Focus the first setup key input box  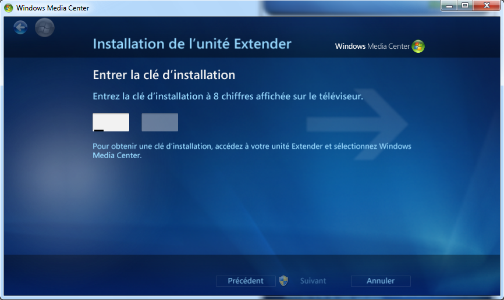111,122
